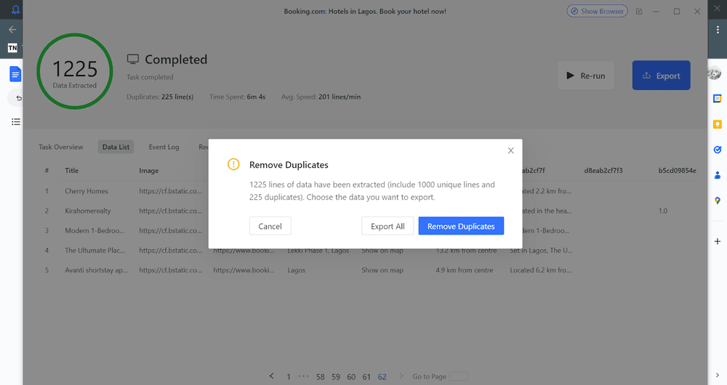The width and height of the screenshot is (727, 385).
Task: Click the 1.0 value in Kirahomerealty row
Action: tap(663, 211)
